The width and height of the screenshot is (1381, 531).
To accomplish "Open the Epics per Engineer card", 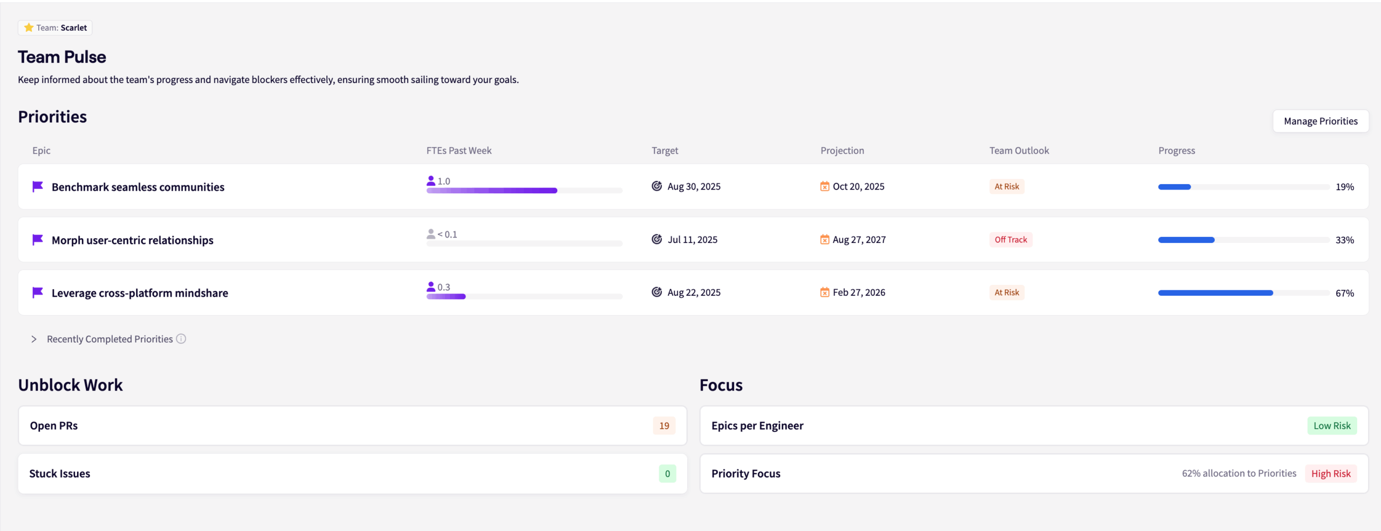I will 1033,425.
